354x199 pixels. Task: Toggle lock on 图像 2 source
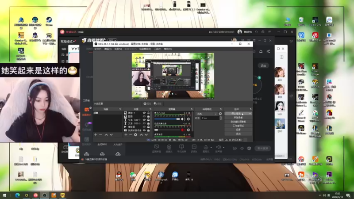pyautogui.click(x=148, y=113)
